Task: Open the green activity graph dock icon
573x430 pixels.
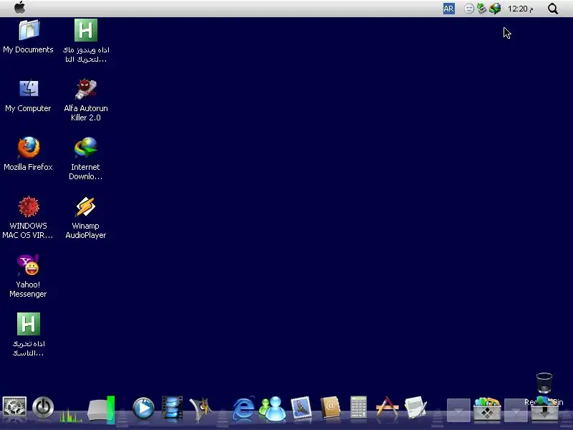Action: [x=71, y=415]
